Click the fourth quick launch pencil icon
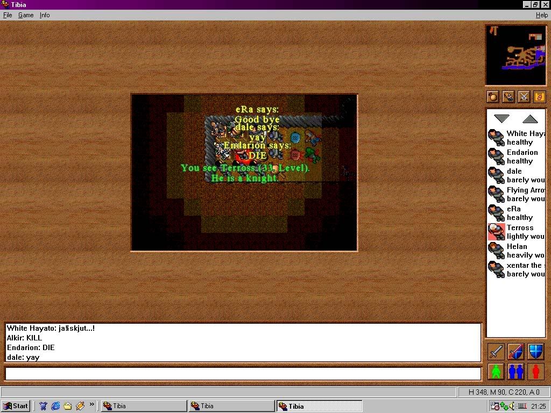The image size is (551, 413). 80,406
